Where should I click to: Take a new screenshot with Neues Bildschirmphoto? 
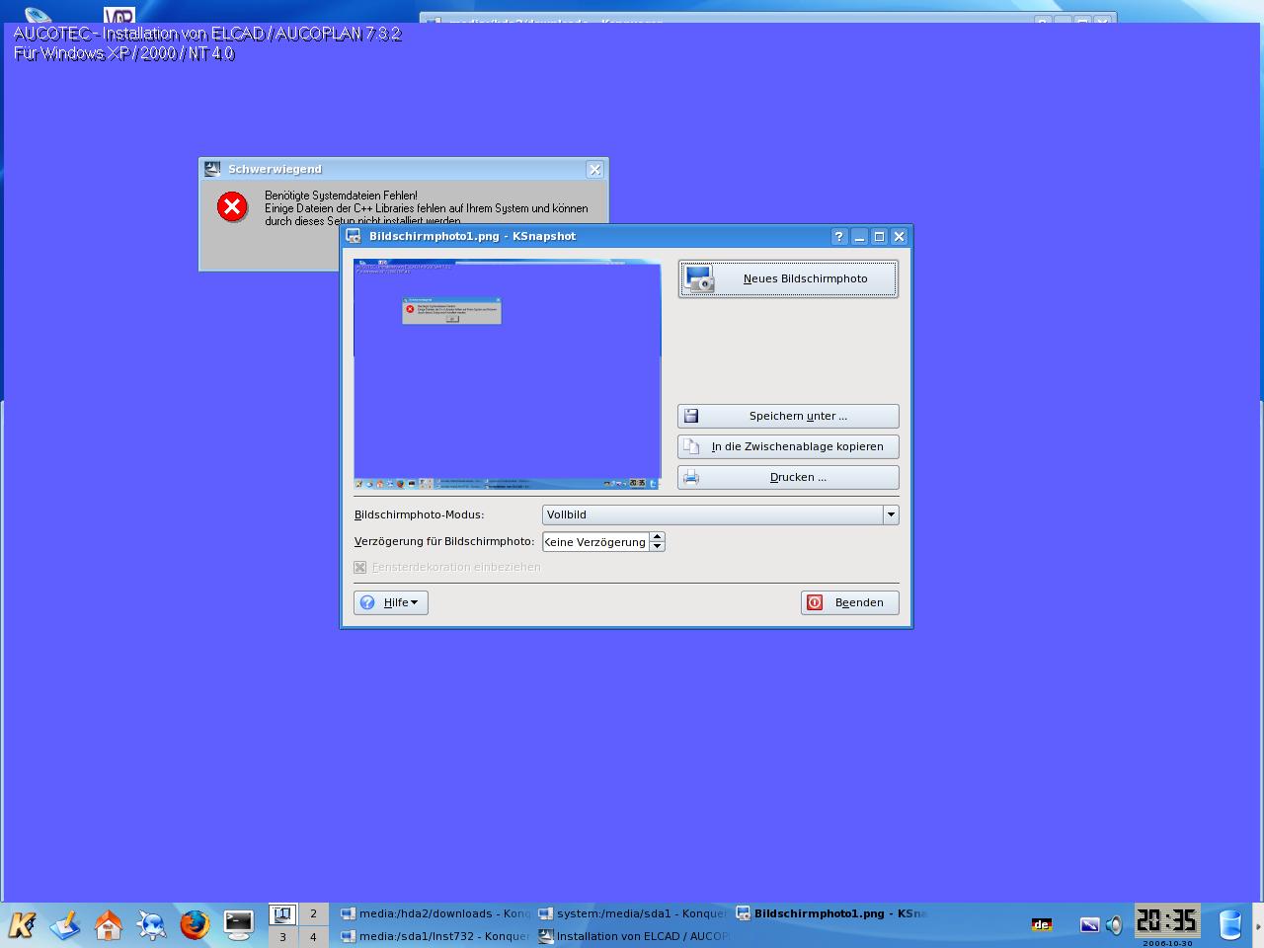click(x=788, y=278)
